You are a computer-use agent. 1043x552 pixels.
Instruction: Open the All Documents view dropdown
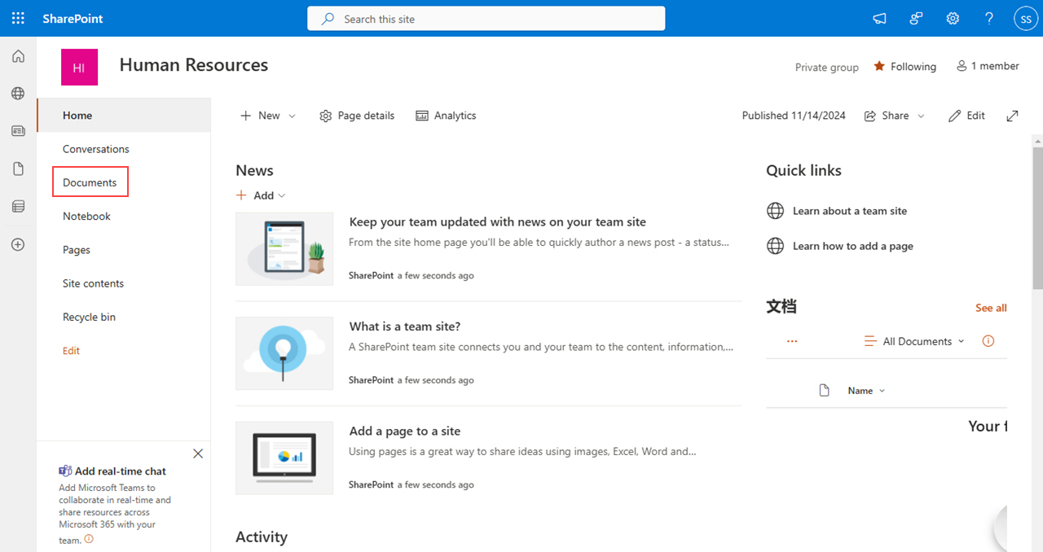pyautogui.click(x=914, y=341)
